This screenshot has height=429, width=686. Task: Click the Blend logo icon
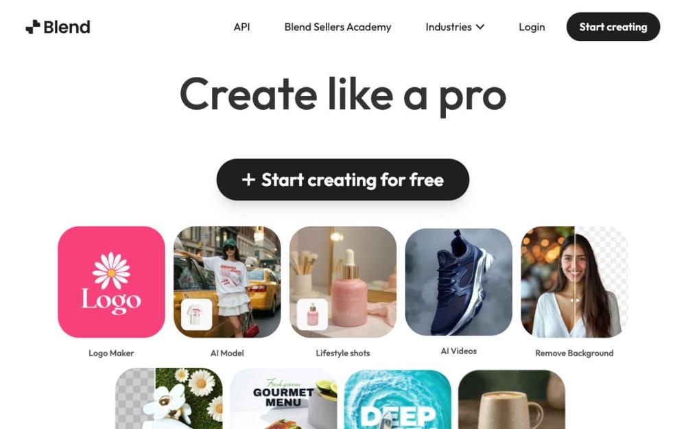coord(33,27)
